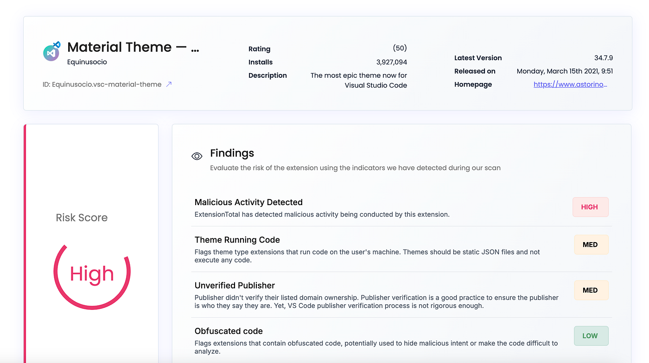Click the description text about the epic theme
Viewport: 649px width, 363px height.
point(359,80)
